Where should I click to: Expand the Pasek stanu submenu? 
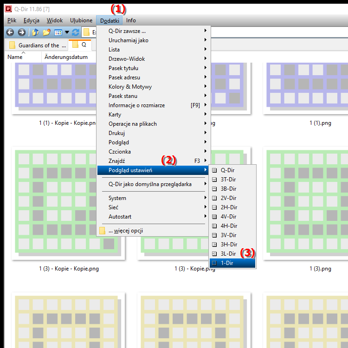[154, 96]
